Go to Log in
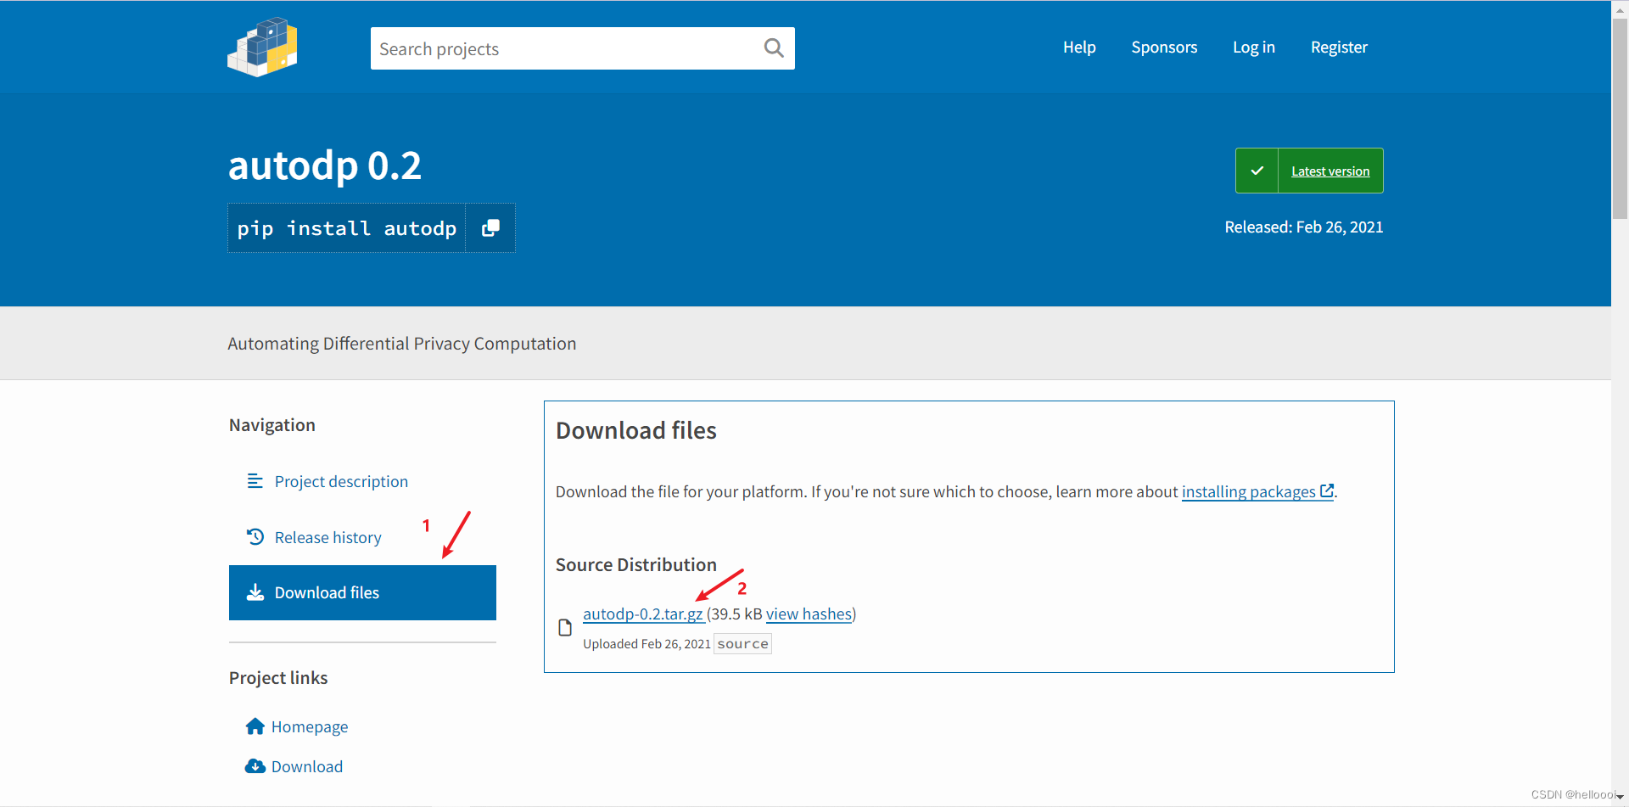Image resolution: width=1629 pixels, height=807 pixels. [x=1254, y=48]
